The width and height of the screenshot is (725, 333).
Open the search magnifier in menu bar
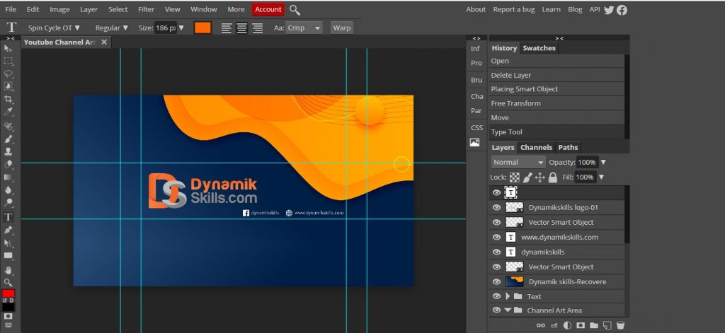pyautogui.click(x=295, y=10)
